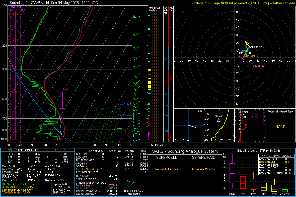Image resolution: width=296 pixels, height=197 pixels.
Task: Select the highlighted ML parcel row
Action: [38, 160]
